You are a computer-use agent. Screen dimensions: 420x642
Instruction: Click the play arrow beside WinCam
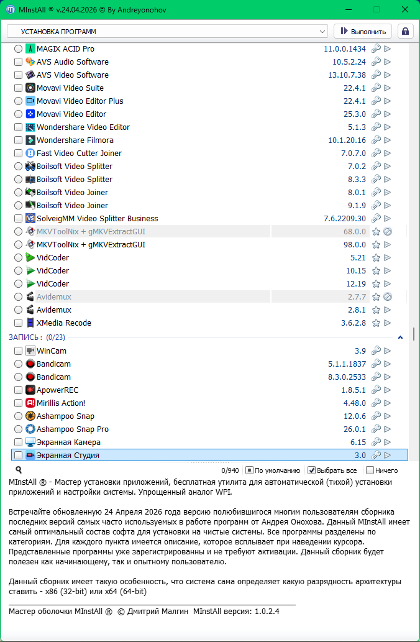388,351
